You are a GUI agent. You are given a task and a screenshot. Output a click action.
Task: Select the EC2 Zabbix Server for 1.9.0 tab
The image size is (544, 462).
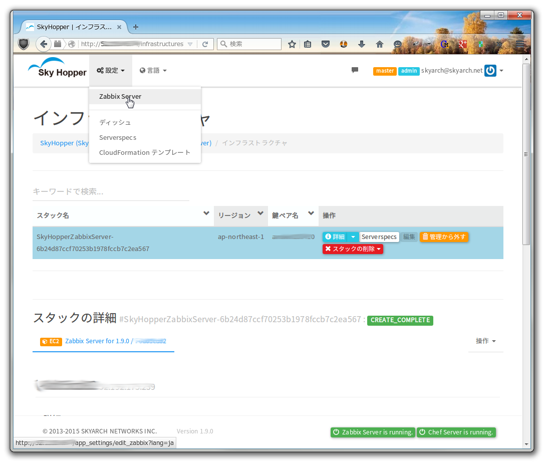tap(103, 341)
